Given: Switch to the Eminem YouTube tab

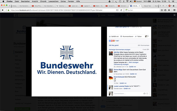Looking at the screenshot, I should click(123, 6).
